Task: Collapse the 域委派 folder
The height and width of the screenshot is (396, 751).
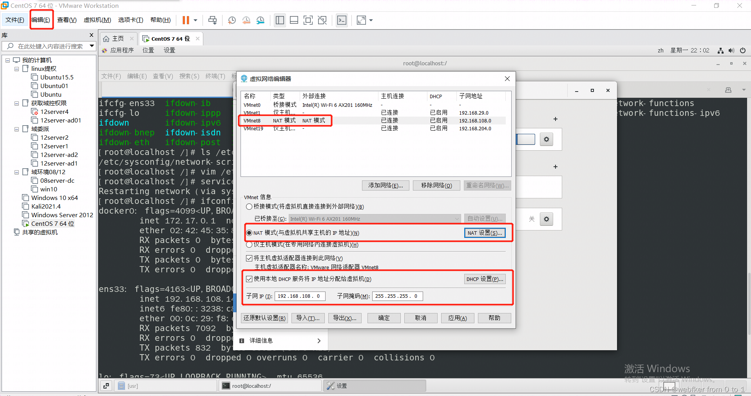Action: pos(16,129)
